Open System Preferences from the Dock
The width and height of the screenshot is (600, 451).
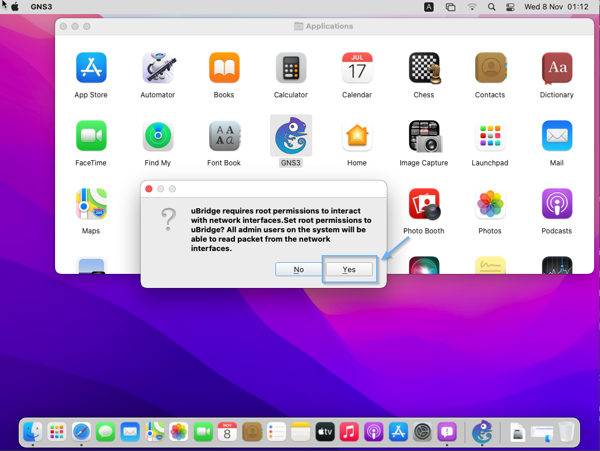pyautogui.click(x=422, y=432)
